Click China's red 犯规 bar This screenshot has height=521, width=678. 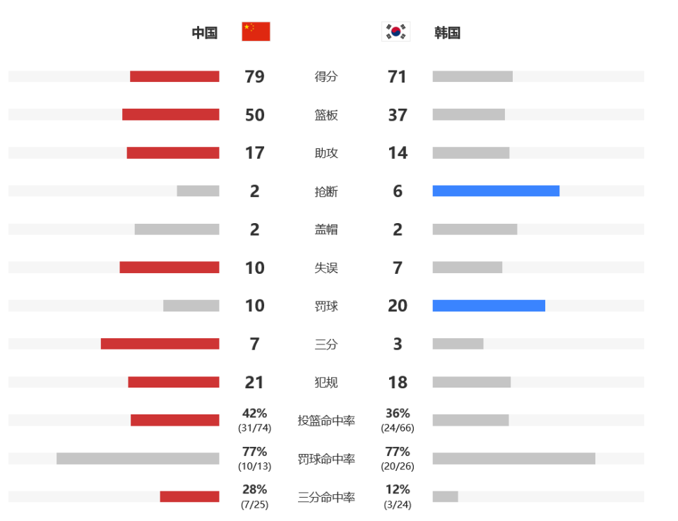[174, 382]
